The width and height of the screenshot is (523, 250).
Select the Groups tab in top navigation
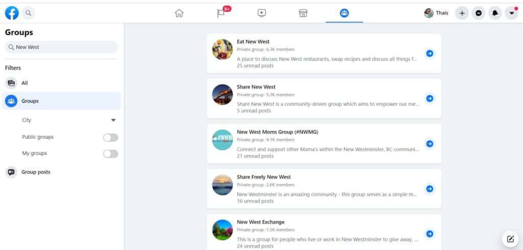[x=344, y=13]
